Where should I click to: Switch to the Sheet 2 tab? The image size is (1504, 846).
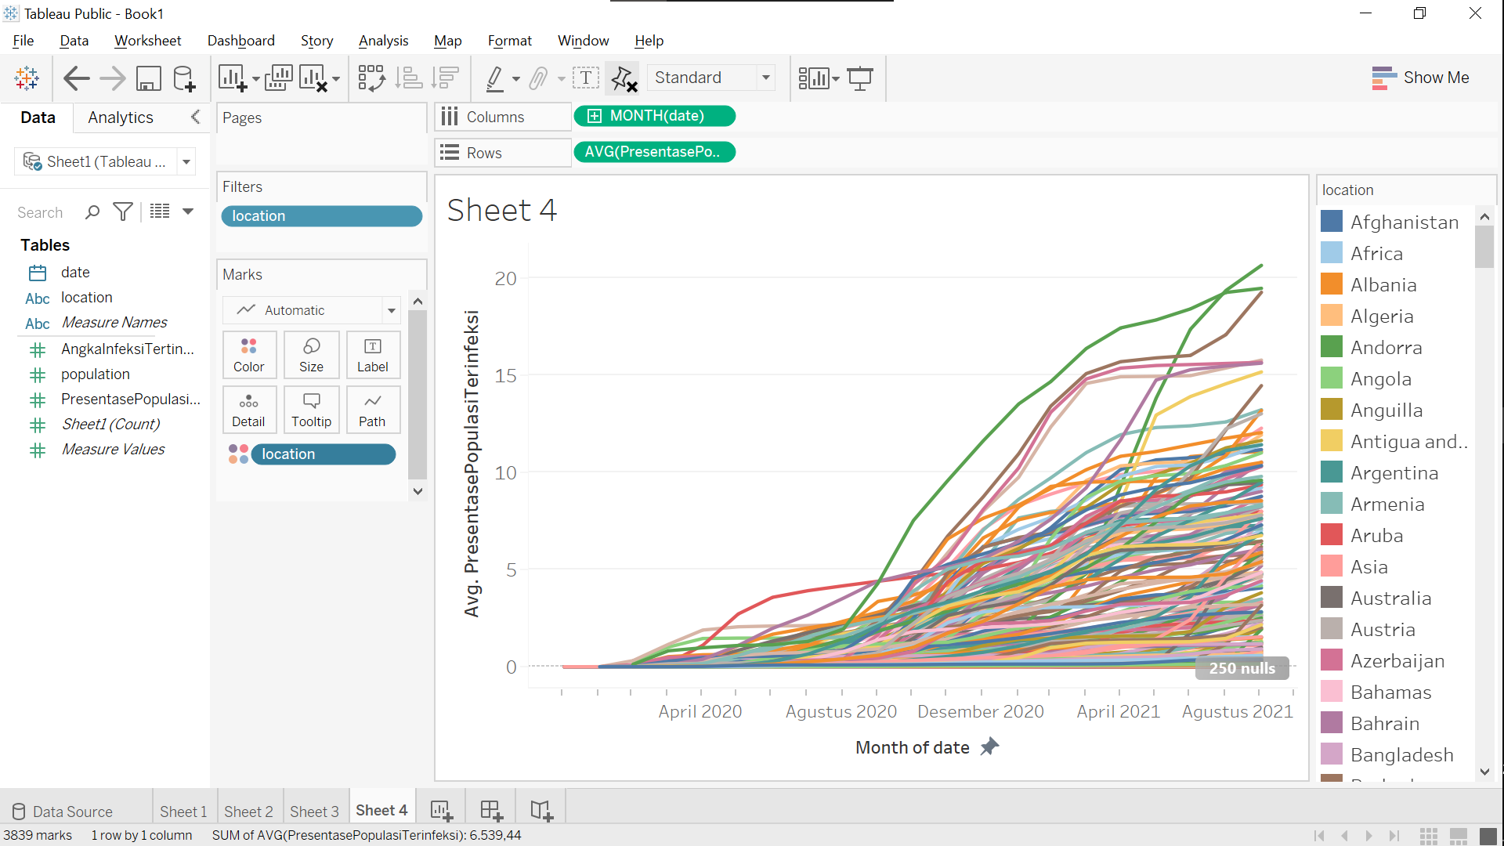[248, 812]
